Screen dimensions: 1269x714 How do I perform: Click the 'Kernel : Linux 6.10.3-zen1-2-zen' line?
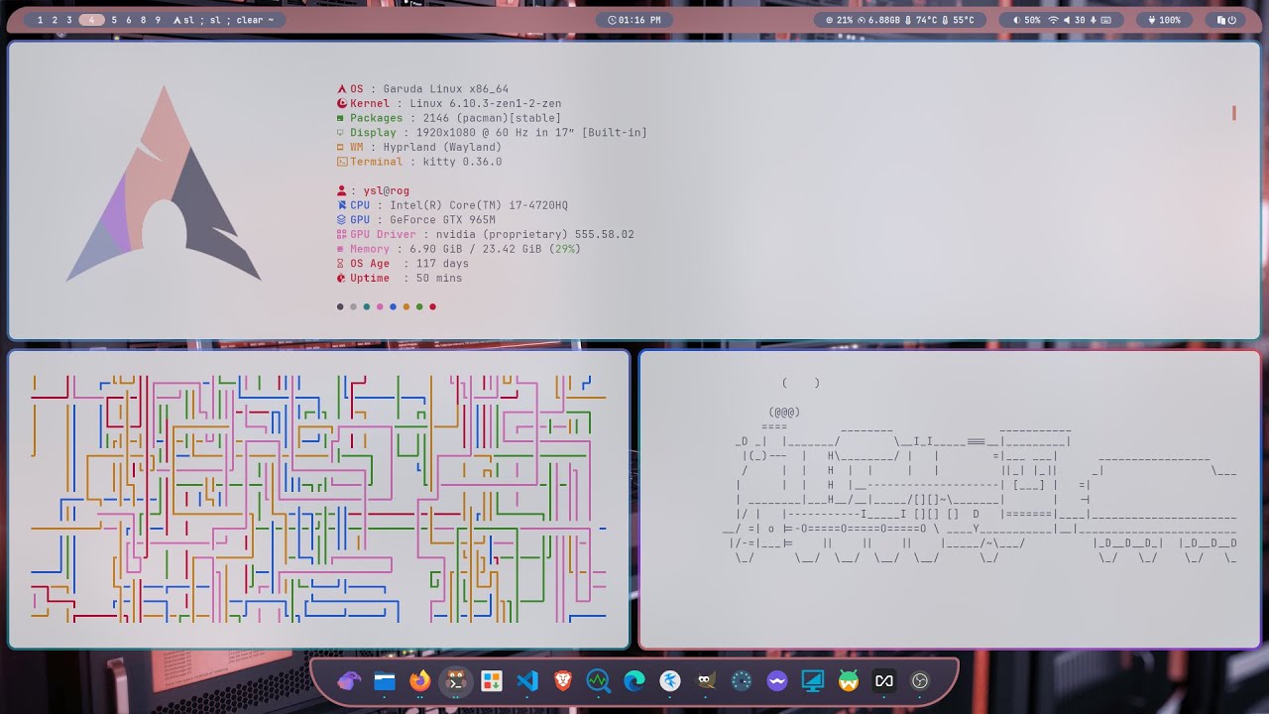pos(449,103)
